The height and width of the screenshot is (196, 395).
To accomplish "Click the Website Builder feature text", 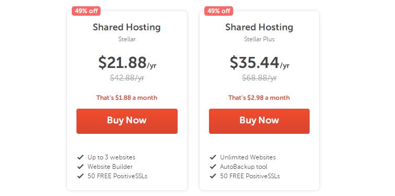I will point(110,167).
